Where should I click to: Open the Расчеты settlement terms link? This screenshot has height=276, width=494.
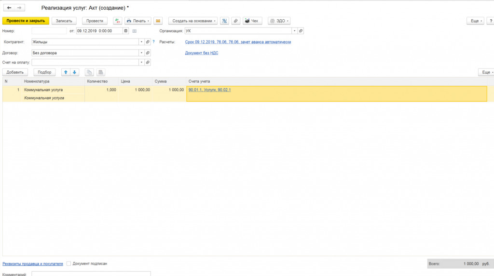tap(238, 42)
